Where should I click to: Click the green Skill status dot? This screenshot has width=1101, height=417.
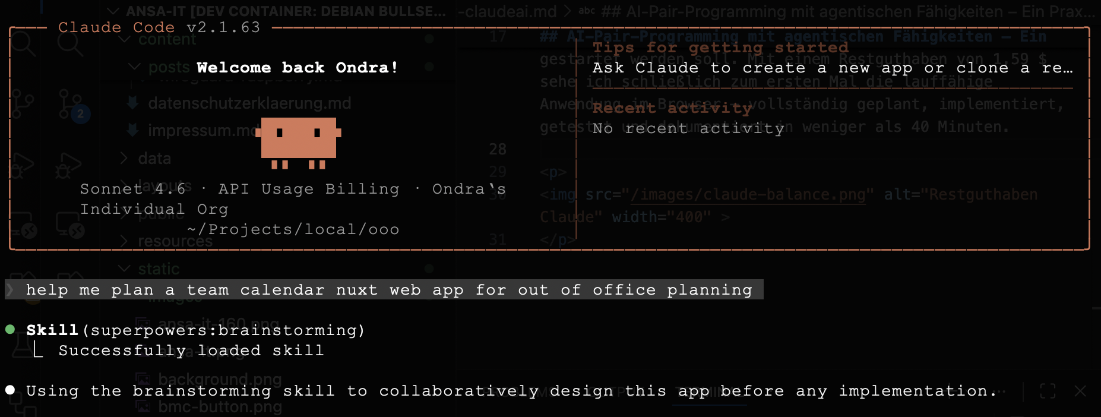click(x=10, y=330)
